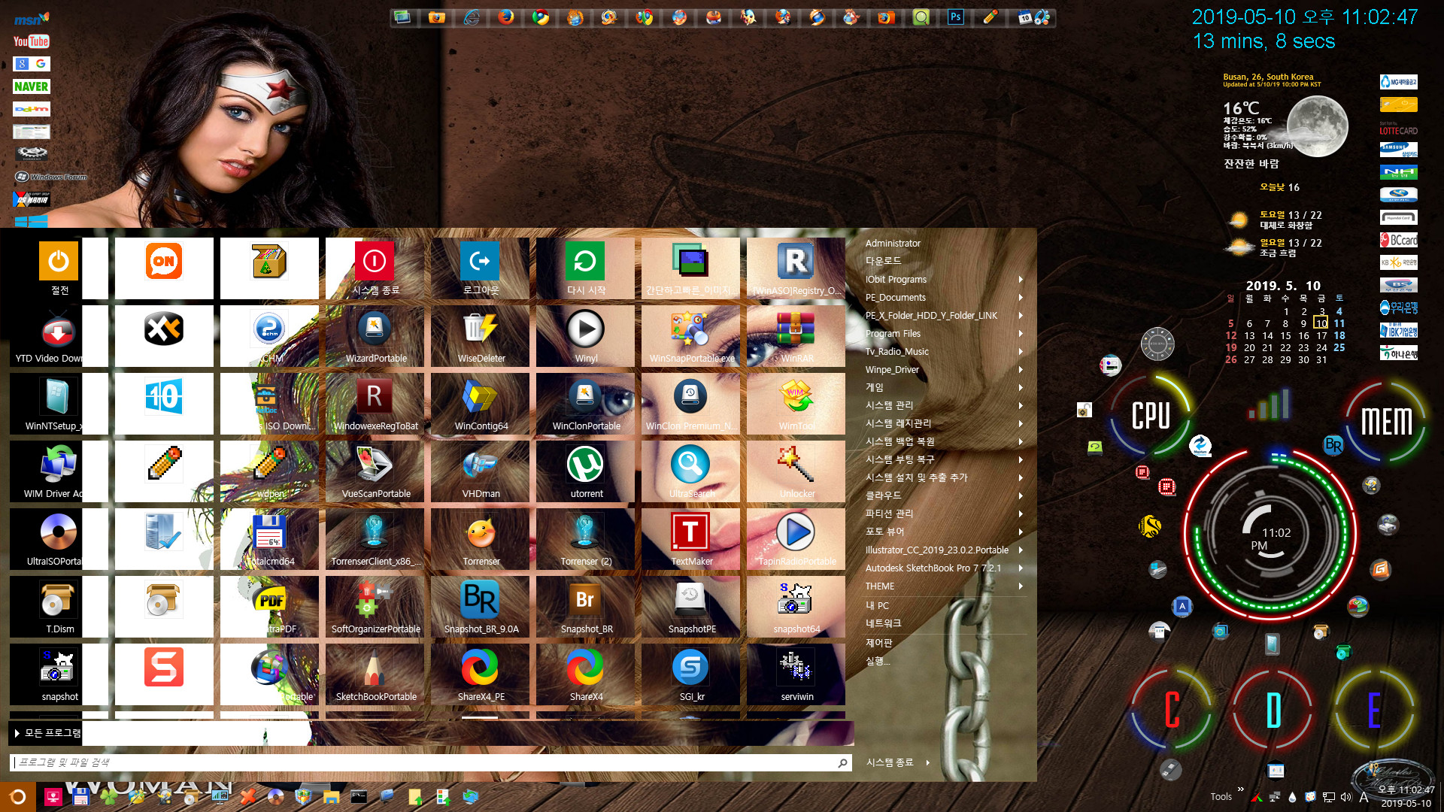Screen dimensions: 1444x812
Task: Expand 시스템 관리 submenu
Action: tap(944, 405)
